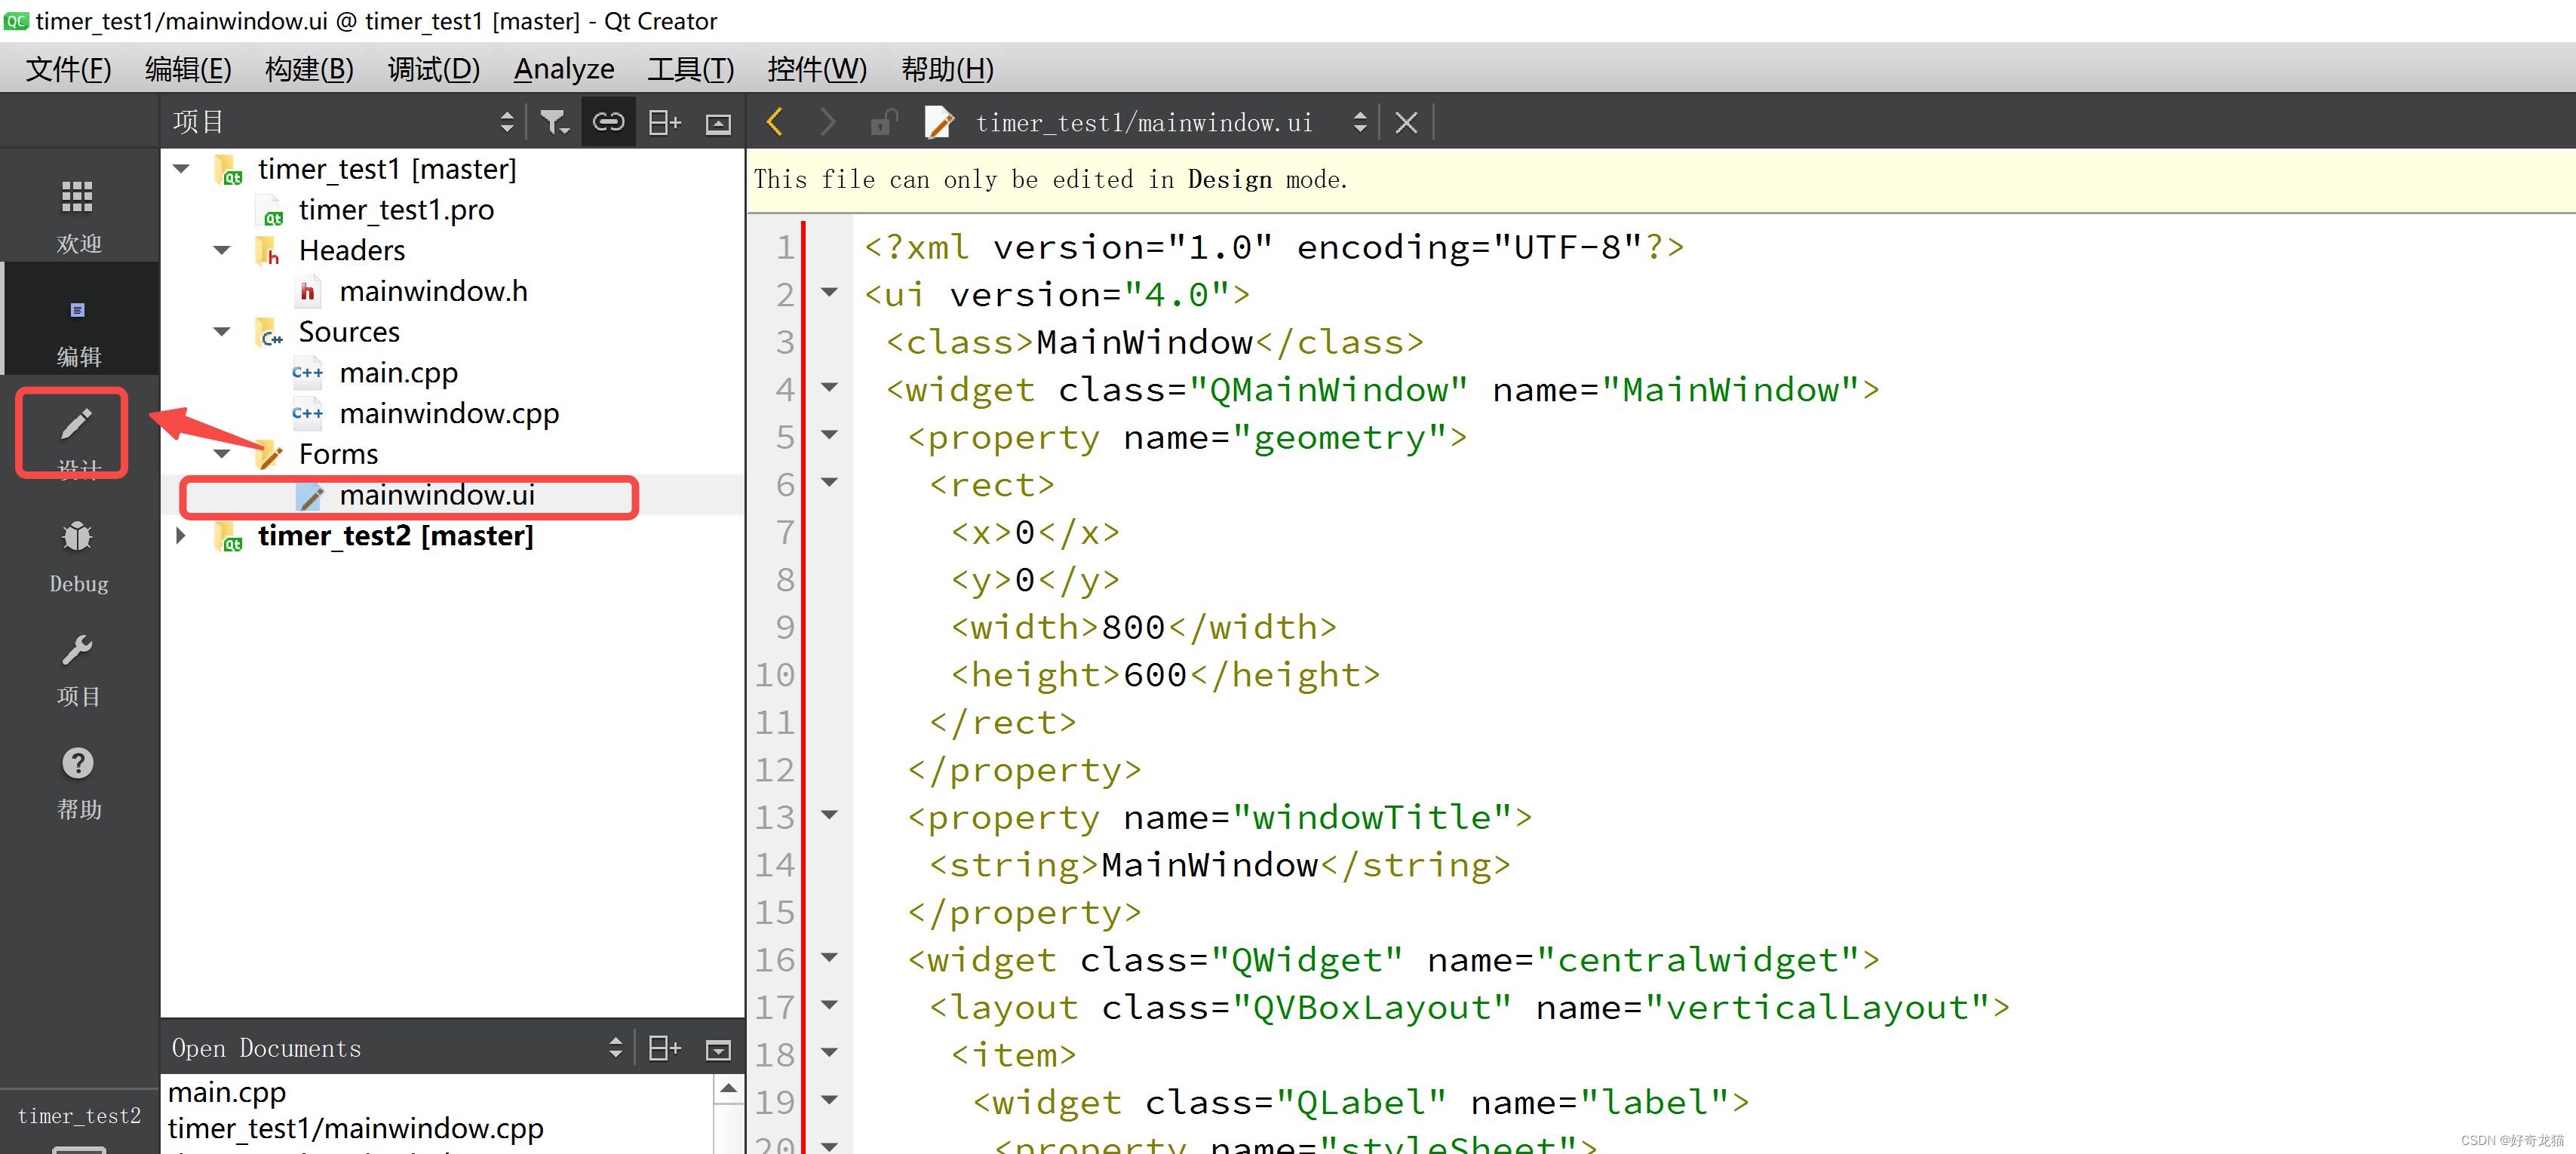Screen dimensions: 2576x1154
Task: Fold the item element at line 18
Action: (829, 1053)
